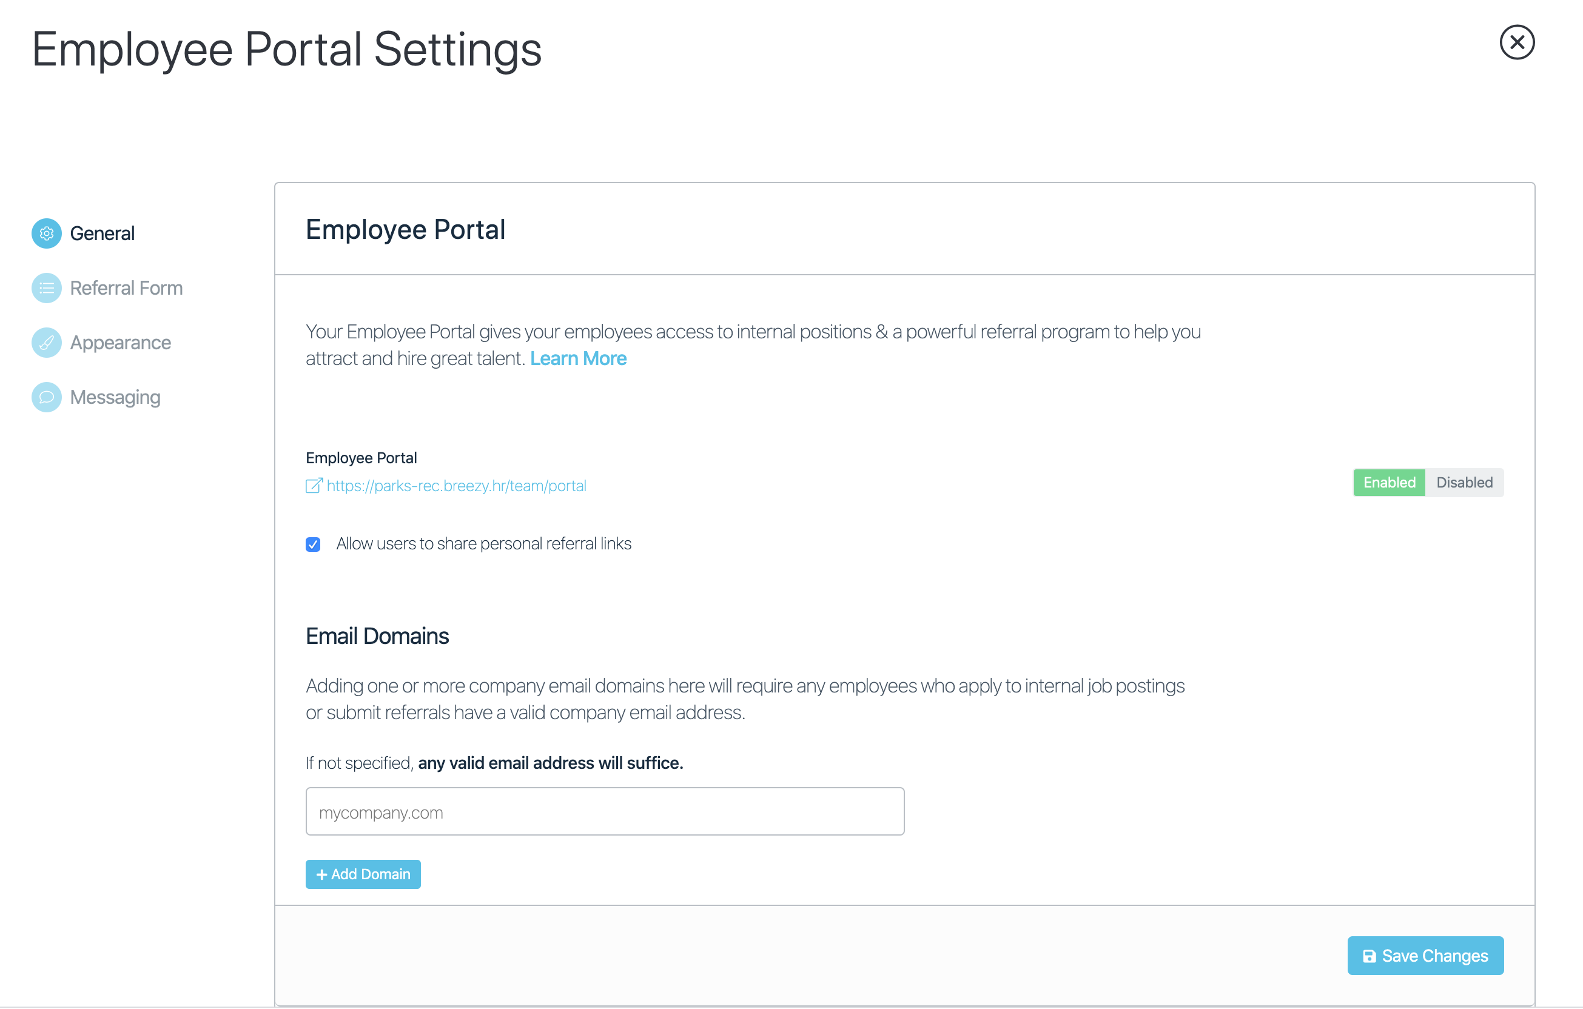Screen dimensions: 1583x1009
Task: Open the General settings tab
Action: click(x=102, y=233)
